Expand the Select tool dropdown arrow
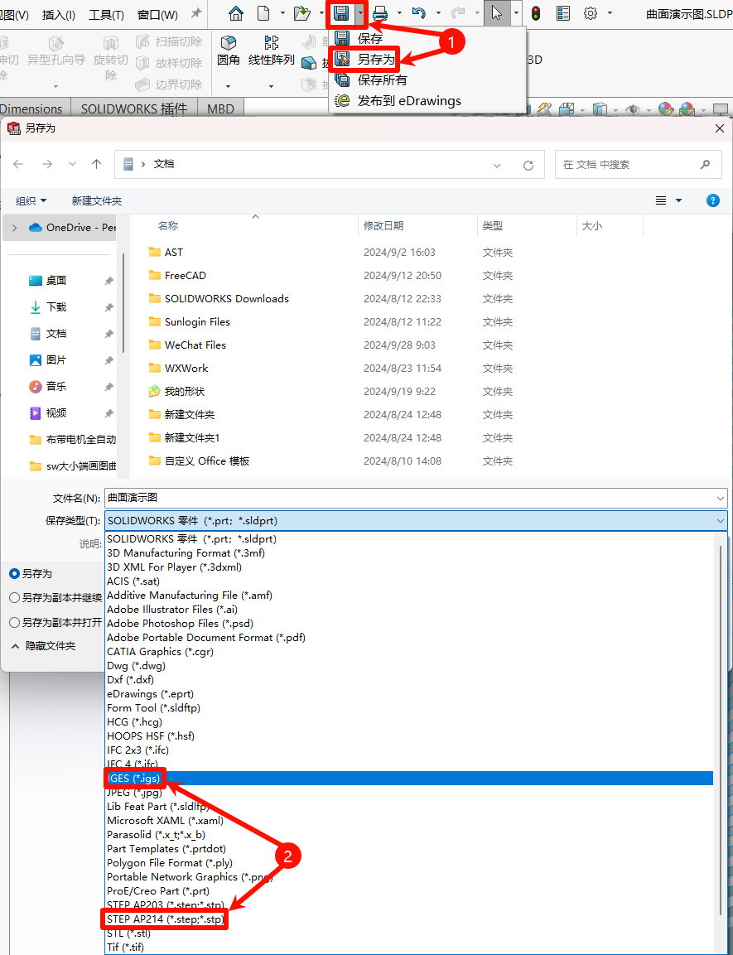 pos(516,13)
